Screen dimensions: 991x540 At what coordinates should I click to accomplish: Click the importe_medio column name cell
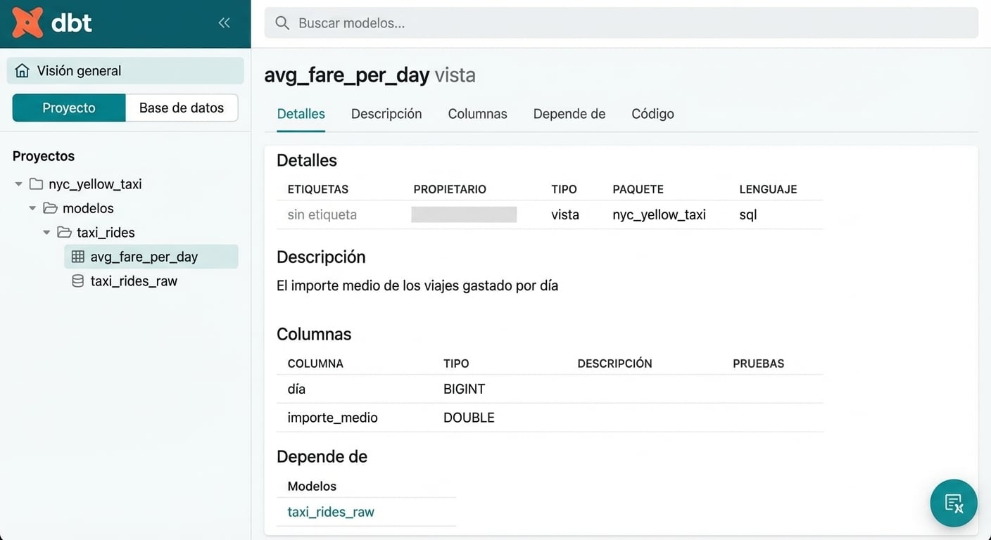(332, 418)
